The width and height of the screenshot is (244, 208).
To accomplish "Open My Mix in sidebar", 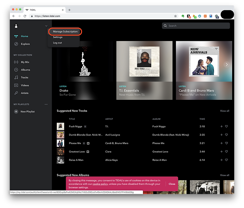I will tap(25, 62).
